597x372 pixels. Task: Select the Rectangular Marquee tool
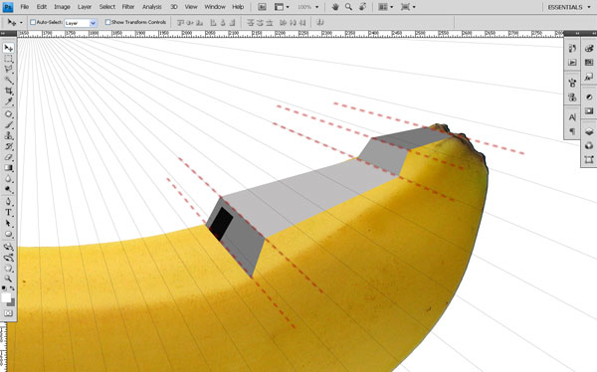8,59
